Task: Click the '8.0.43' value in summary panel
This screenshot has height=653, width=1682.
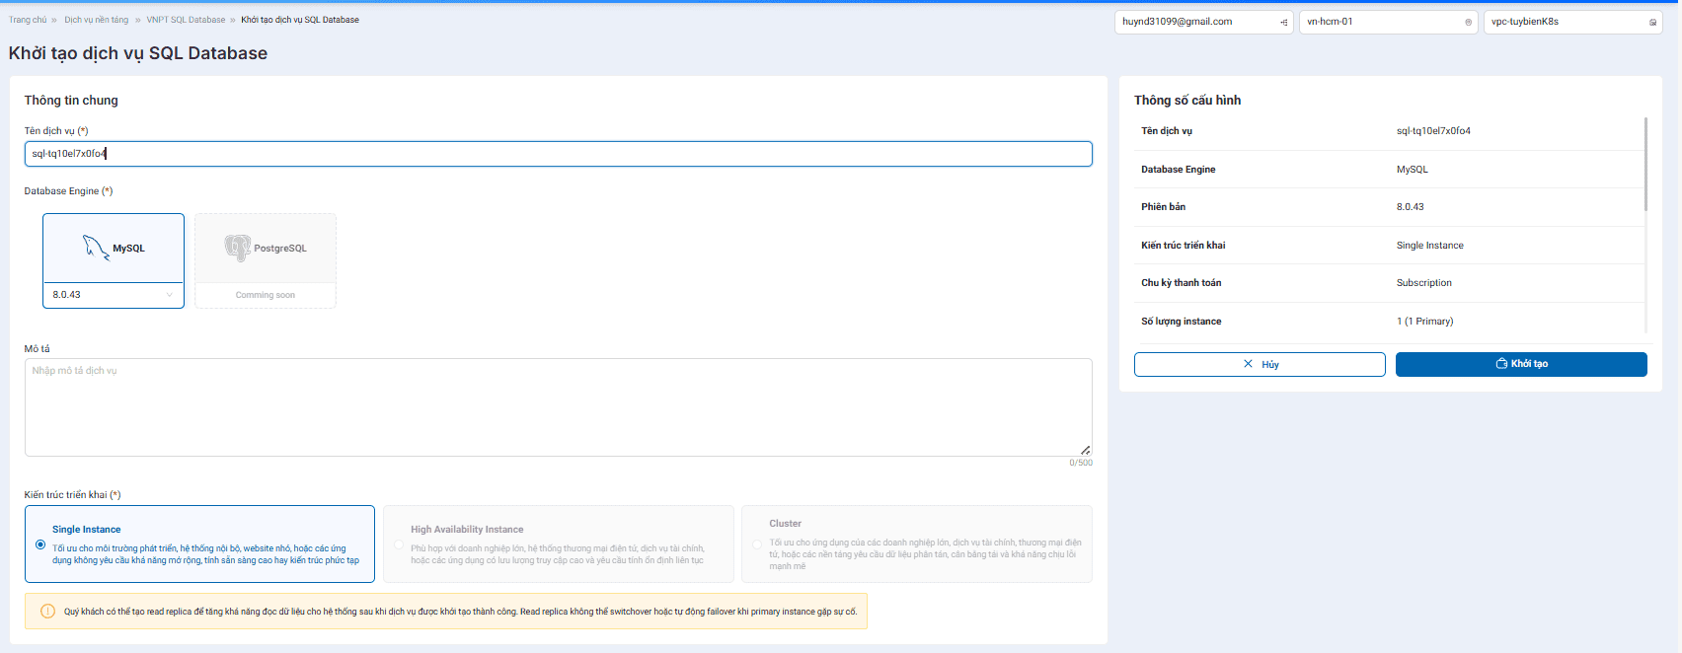Action: tap(1411, 207)
